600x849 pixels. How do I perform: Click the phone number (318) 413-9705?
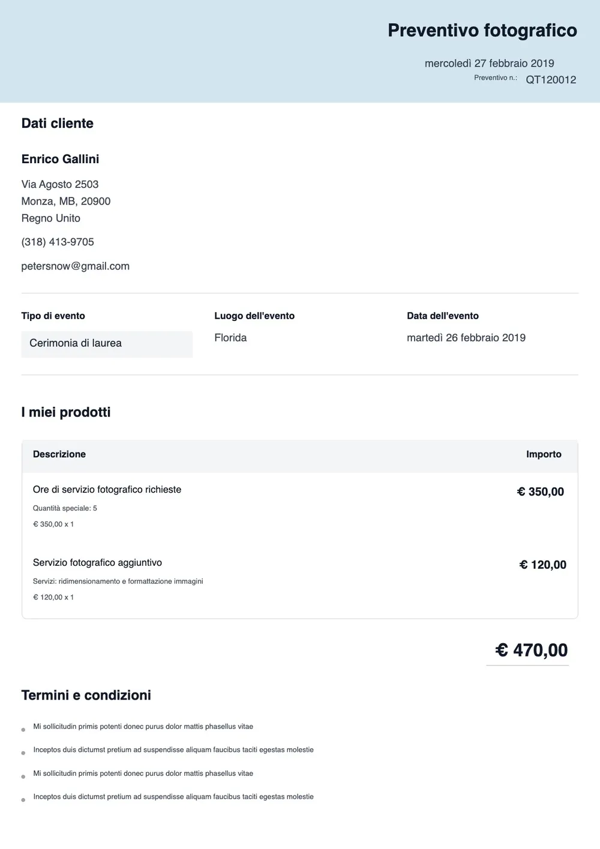(58, 242)
